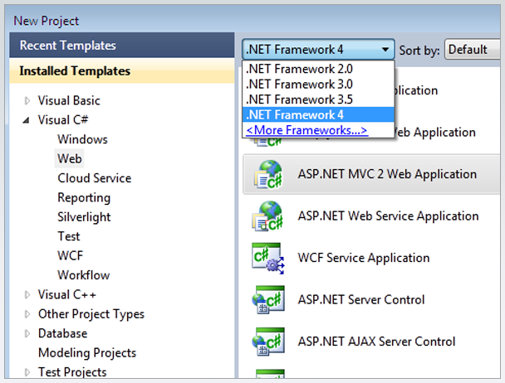505x383 pixels.
Task: Select Cloud Service under Visual C#
Action: [94, 178]
